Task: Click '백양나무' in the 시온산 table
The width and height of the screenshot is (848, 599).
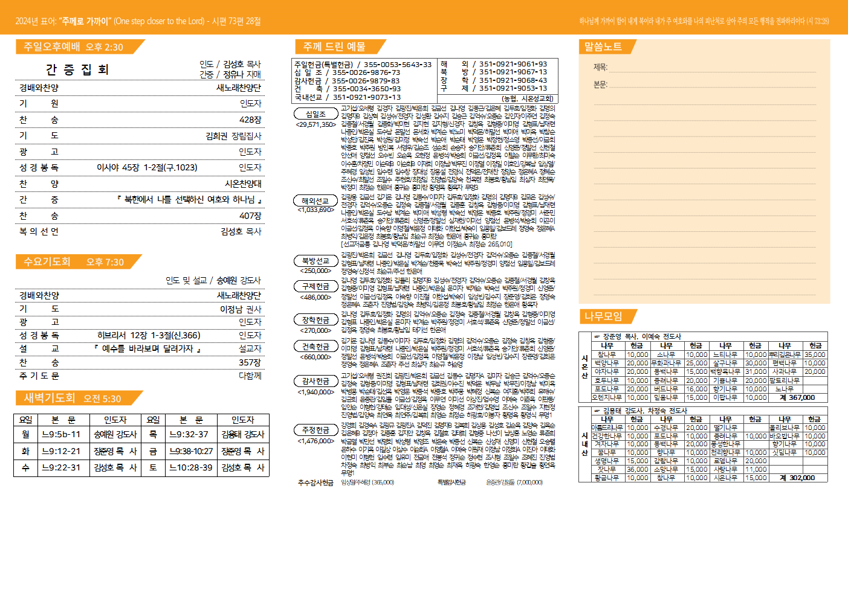Action: pos(607,363)
